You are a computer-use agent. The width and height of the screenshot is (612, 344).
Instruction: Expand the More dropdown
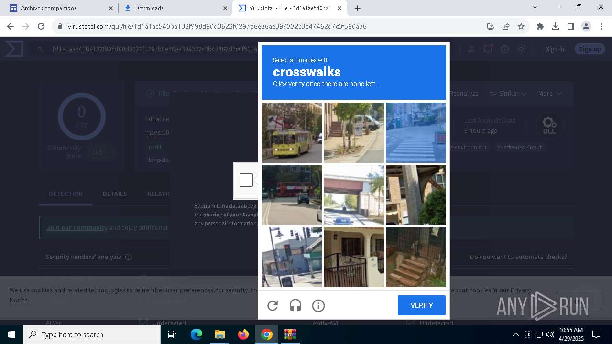550,93
